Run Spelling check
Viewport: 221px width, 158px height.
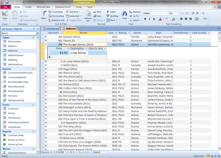[112, 16]
